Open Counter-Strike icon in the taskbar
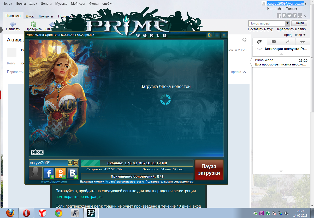Viewport: 314px width, 218px height. point(75,213)
